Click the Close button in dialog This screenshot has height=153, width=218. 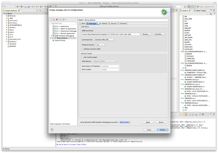coord(149,130)
